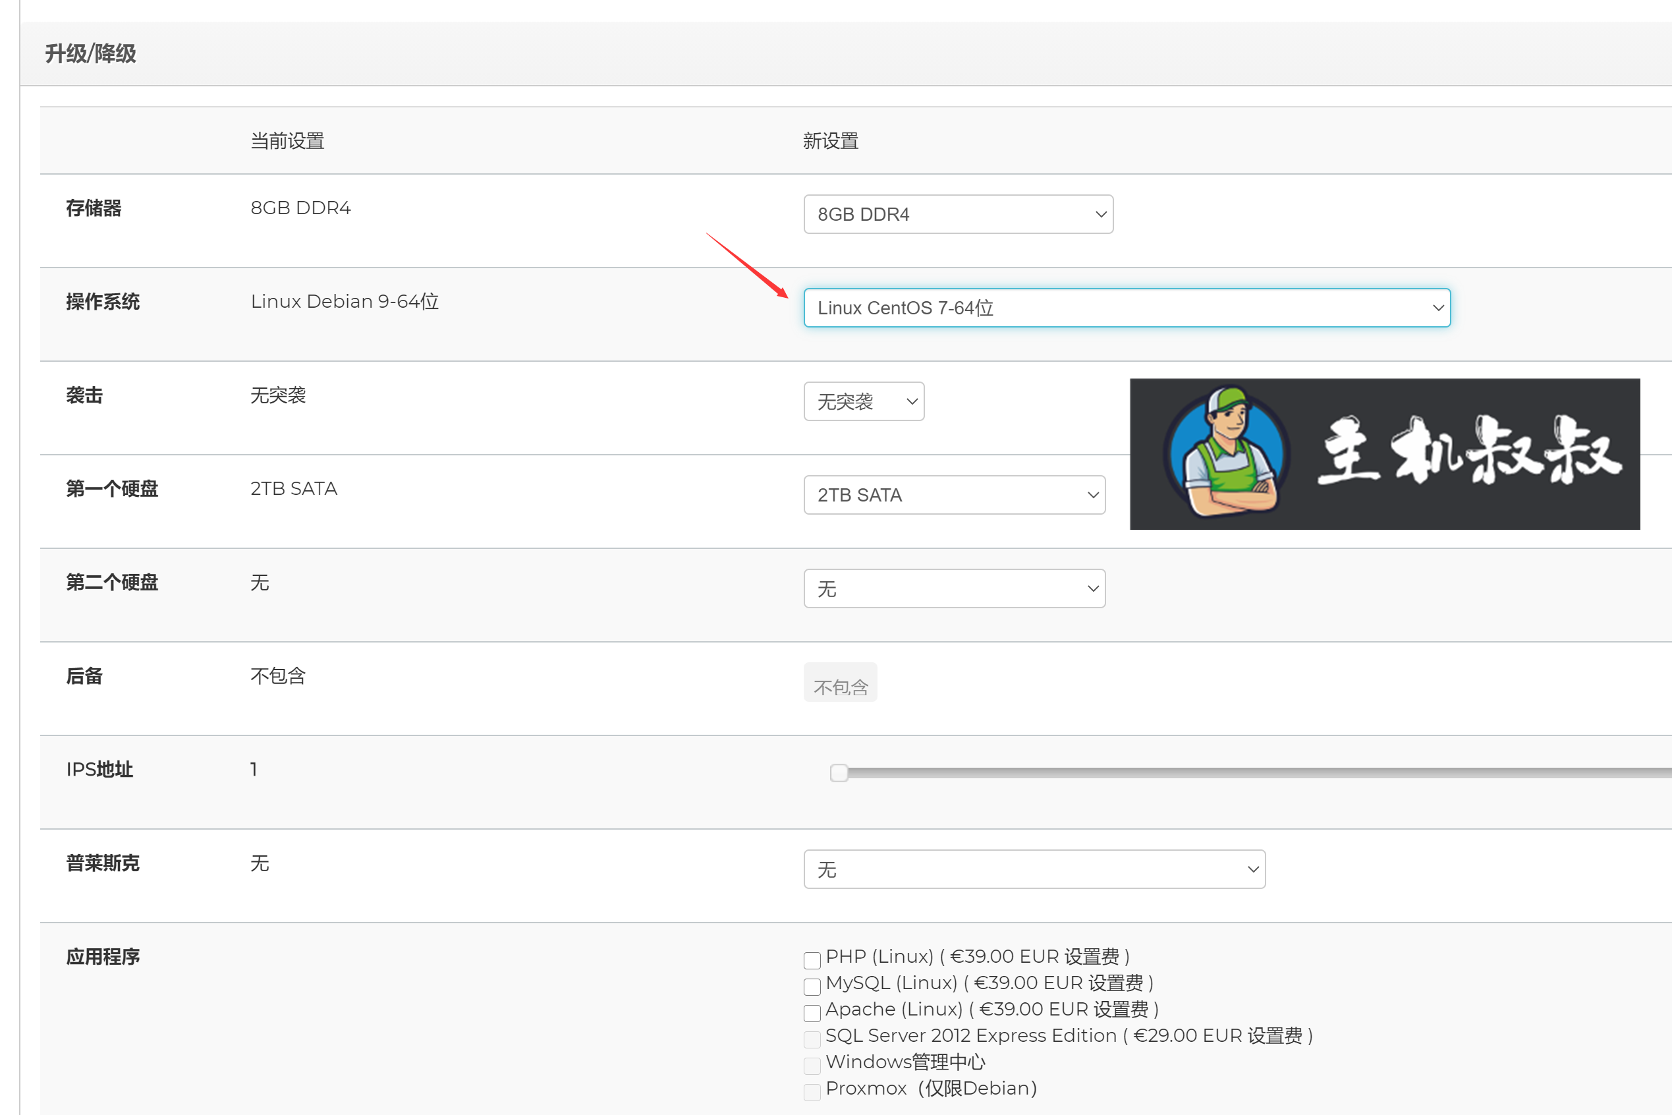1672x1115 pixels.
Task: Open the 第二个硬盘 dropdown showing 无
Action: pyautogui.click(x=954, y=588)
